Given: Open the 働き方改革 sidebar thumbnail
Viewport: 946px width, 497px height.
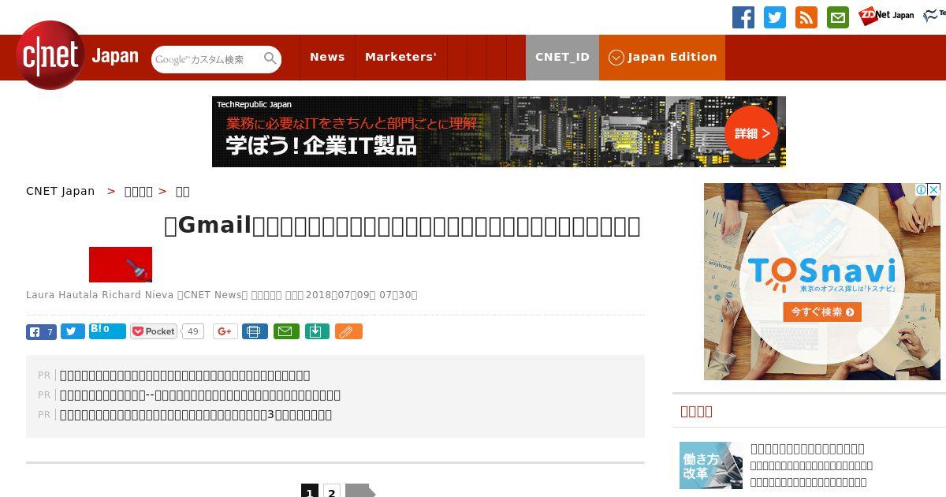Looking at the screenshot, I should (x=711, y=465).
